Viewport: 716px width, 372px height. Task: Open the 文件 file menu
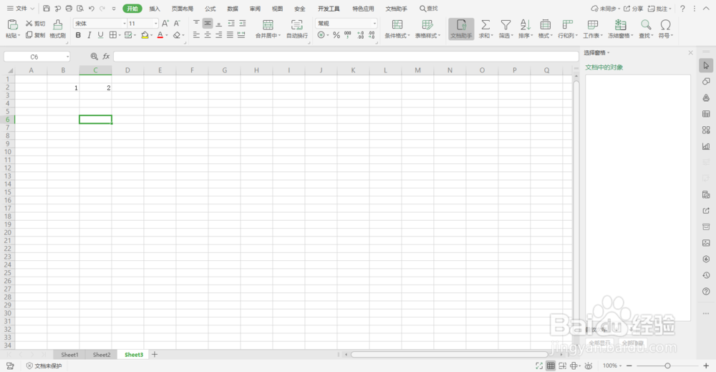tap(21, 8)
